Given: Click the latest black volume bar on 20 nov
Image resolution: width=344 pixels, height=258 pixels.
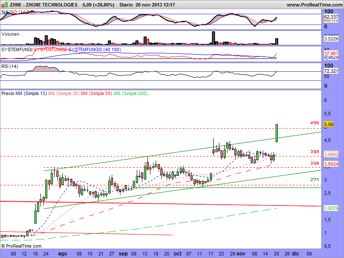Looking at the screenshot, I should click(x=277, y=42).
